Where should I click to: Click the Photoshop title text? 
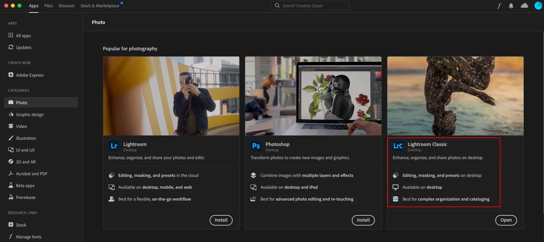(277, 144)
